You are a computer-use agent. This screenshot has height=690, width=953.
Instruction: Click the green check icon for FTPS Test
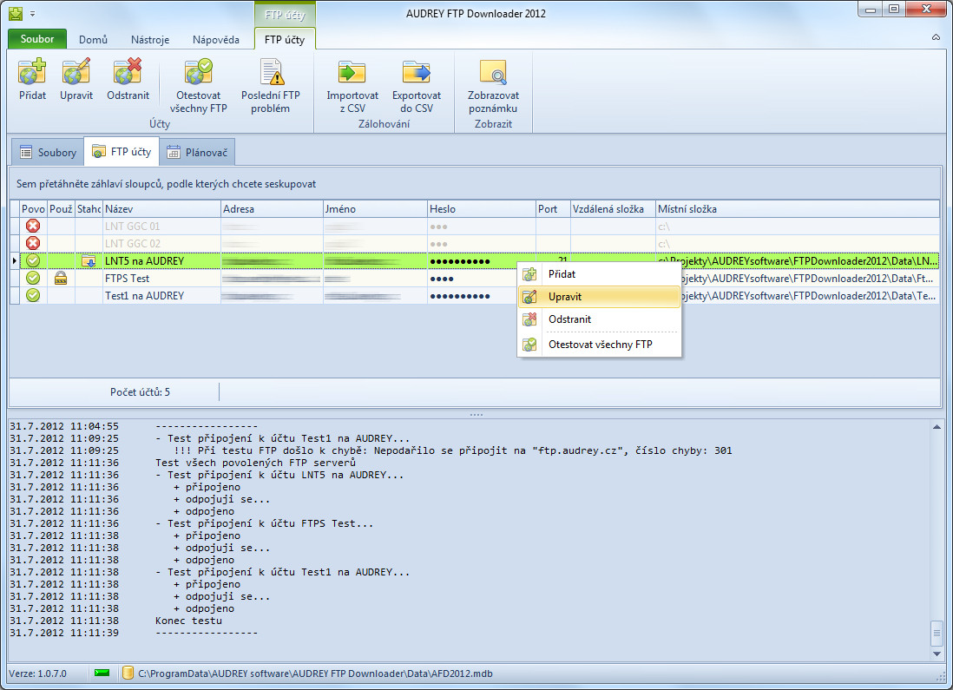[x=33, y=278]
